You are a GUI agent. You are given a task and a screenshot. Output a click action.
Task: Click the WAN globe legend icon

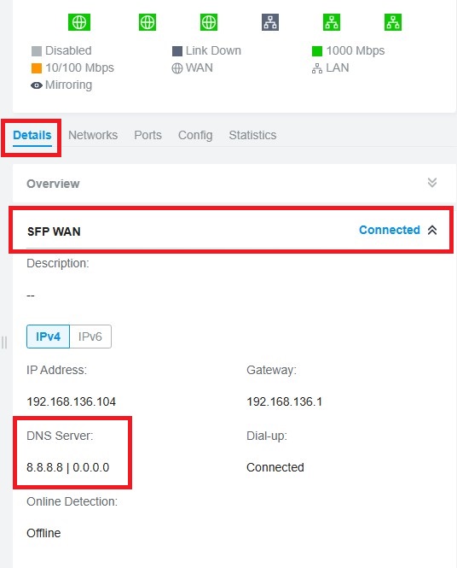(176, 68)
